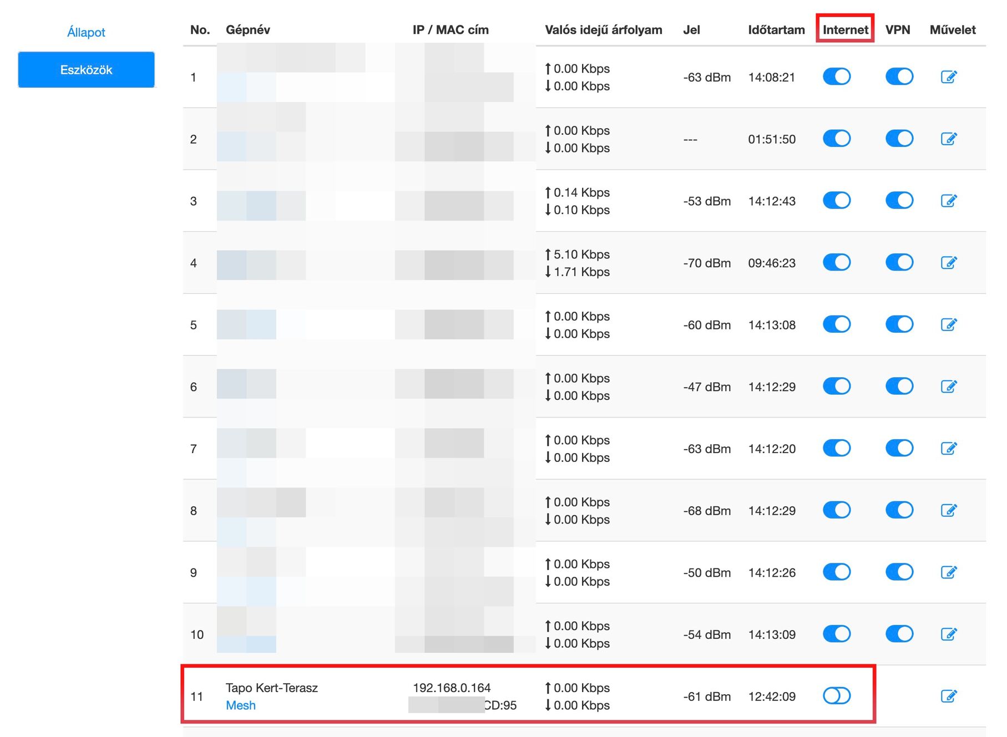This screenshot has height=737, width=1007.
Task: Disable Internet toggle for device 1
Action: pyautogui.click(x=837, y=77)
